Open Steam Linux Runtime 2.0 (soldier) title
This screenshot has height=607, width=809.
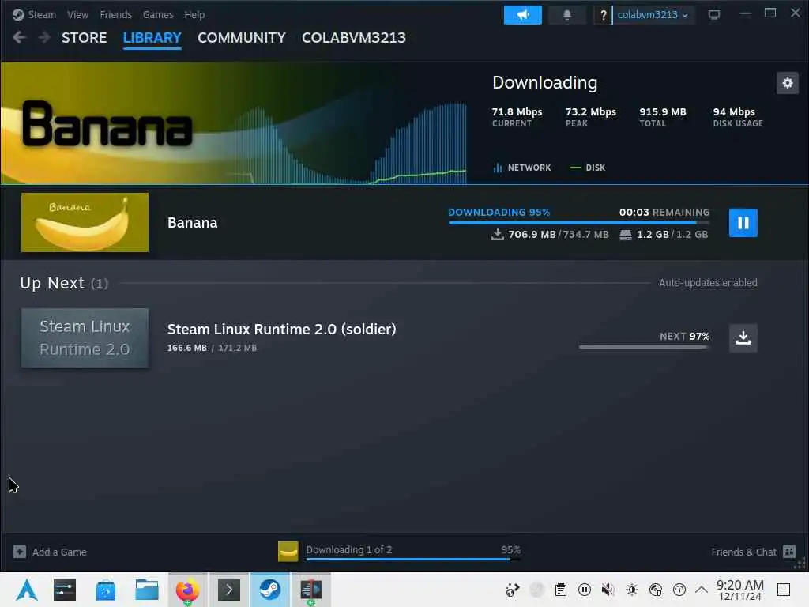pyautogui.click(x=282, y=330)
